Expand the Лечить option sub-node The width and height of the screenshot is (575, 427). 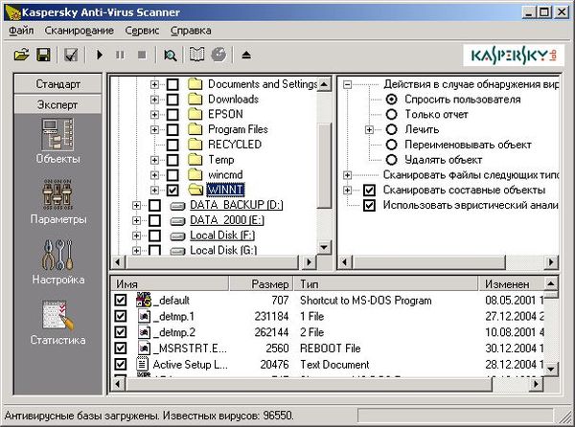[x=369, y=129]
